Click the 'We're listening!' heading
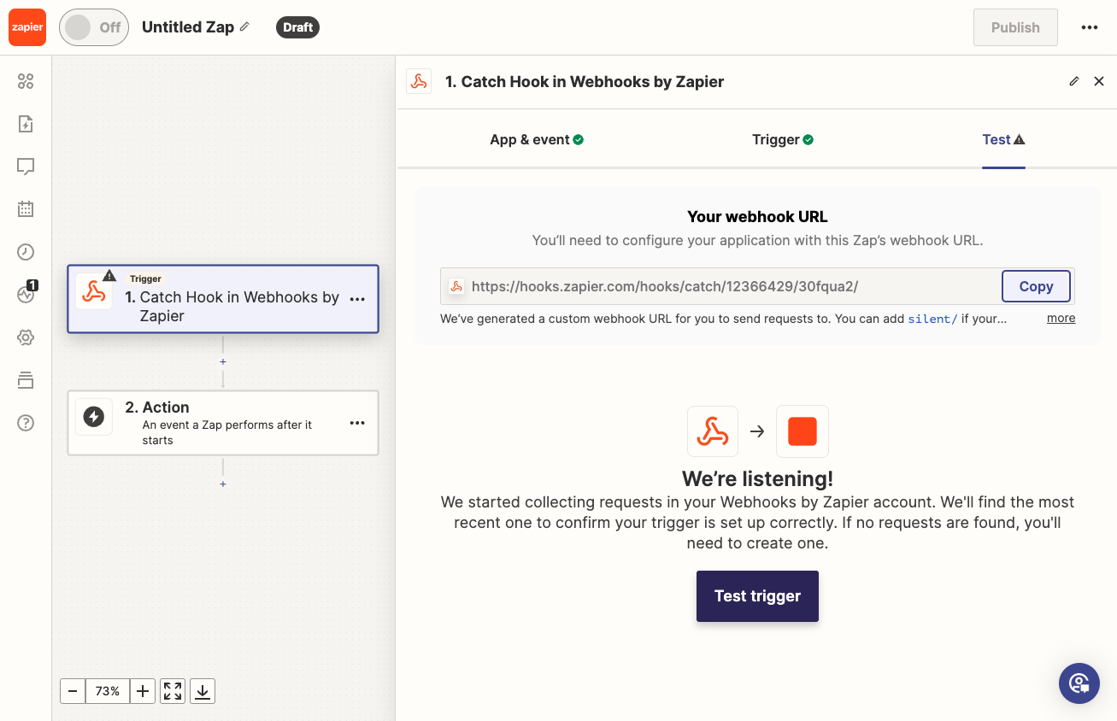 [x=757, y=478]
